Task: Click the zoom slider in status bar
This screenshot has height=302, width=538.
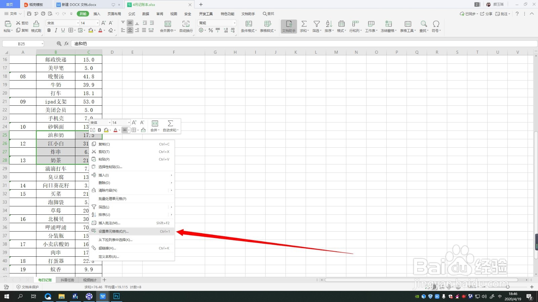Action: 508,287
